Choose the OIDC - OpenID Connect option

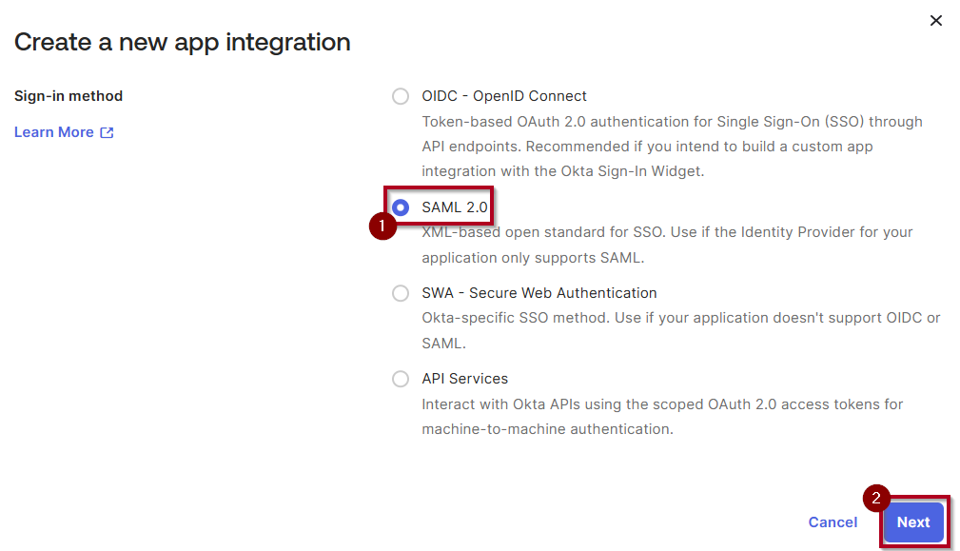pyautogui.click(x=401, y=95)
